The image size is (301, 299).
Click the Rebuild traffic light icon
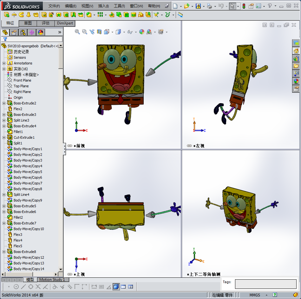244,6
